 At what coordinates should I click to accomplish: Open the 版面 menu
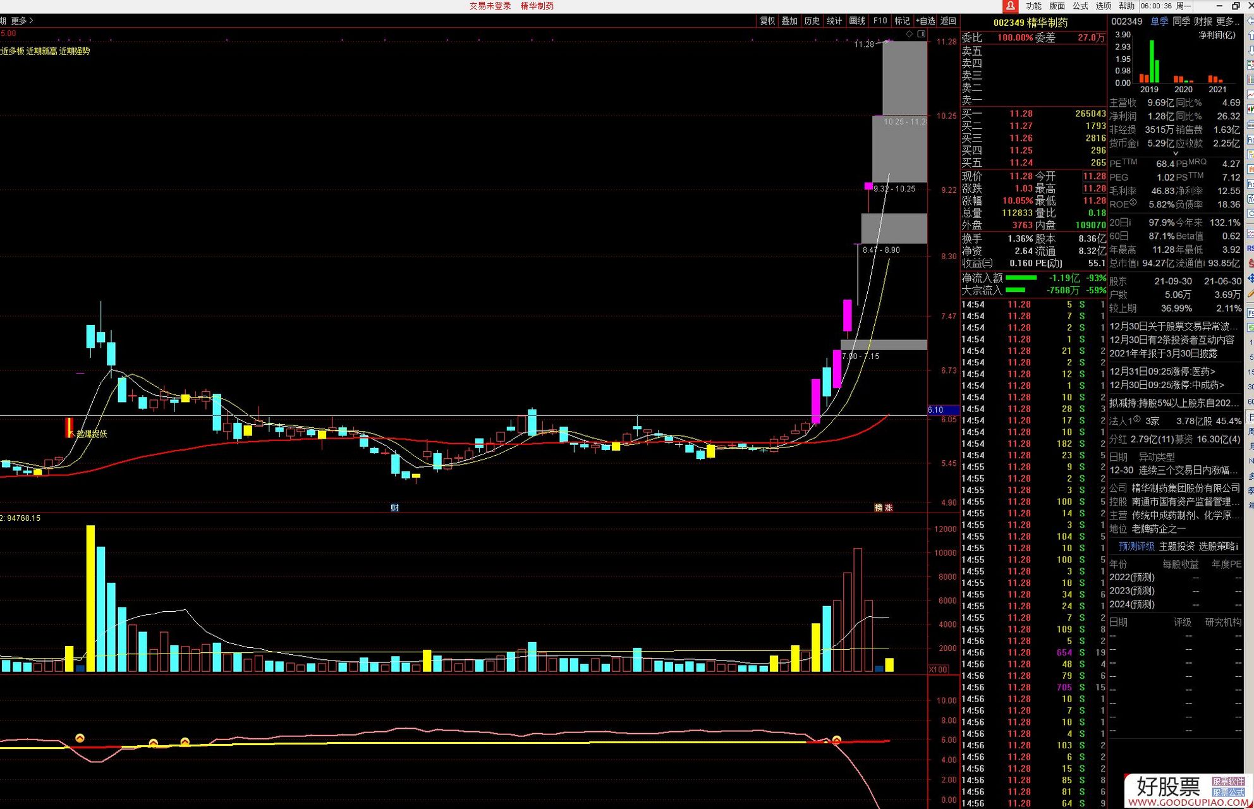1057,6
